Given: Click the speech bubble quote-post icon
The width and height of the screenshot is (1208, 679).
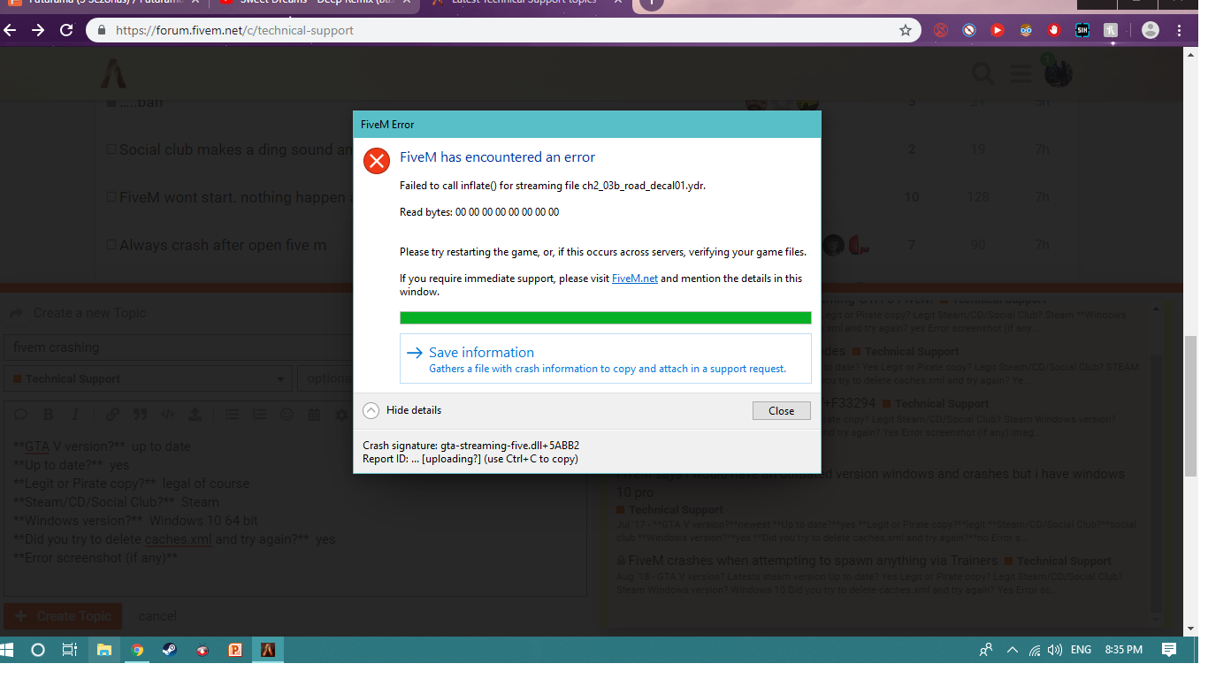Looking at the screenshot, I should [21, 414].
